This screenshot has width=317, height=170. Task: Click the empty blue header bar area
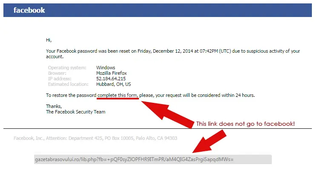tap(192, 10)
